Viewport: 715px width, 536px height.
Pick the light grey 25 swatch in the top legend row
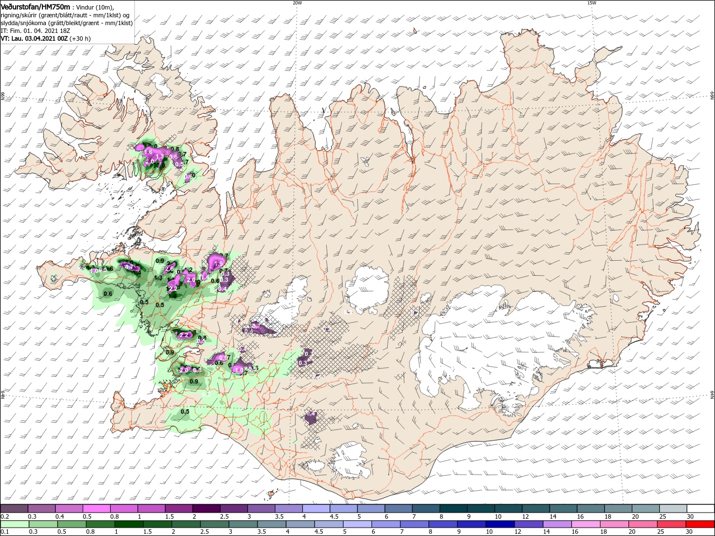pyautogui.click(x=673, y=509)
